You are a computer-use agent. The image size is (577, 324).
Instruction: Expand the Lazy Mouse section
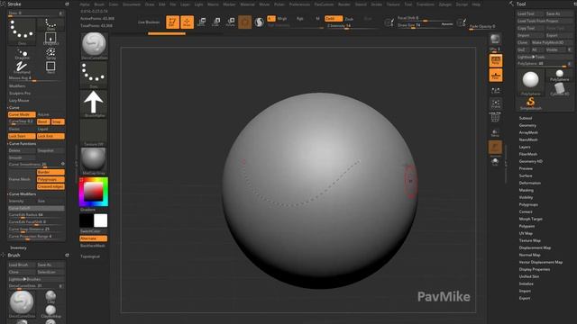coord(19,100)
